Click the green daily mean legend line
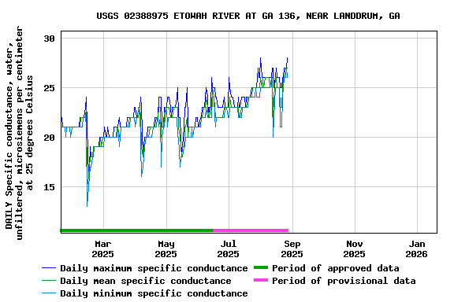This screenshot has height=302, width=454. coord(49,281)
